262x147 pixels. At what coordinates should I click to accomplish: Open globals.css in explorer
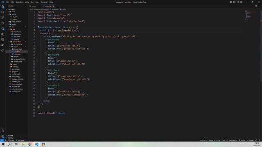17,34
